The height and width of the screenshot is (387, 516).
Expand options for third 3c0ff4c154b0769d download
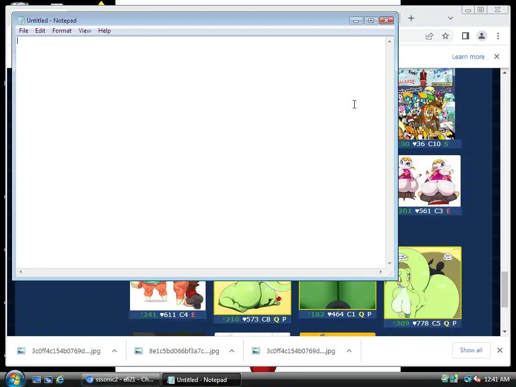349,351
